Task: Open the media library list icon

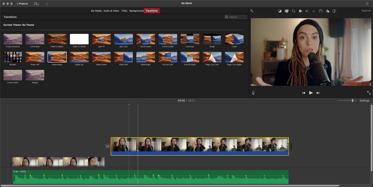Action: (x=36, y=4)
